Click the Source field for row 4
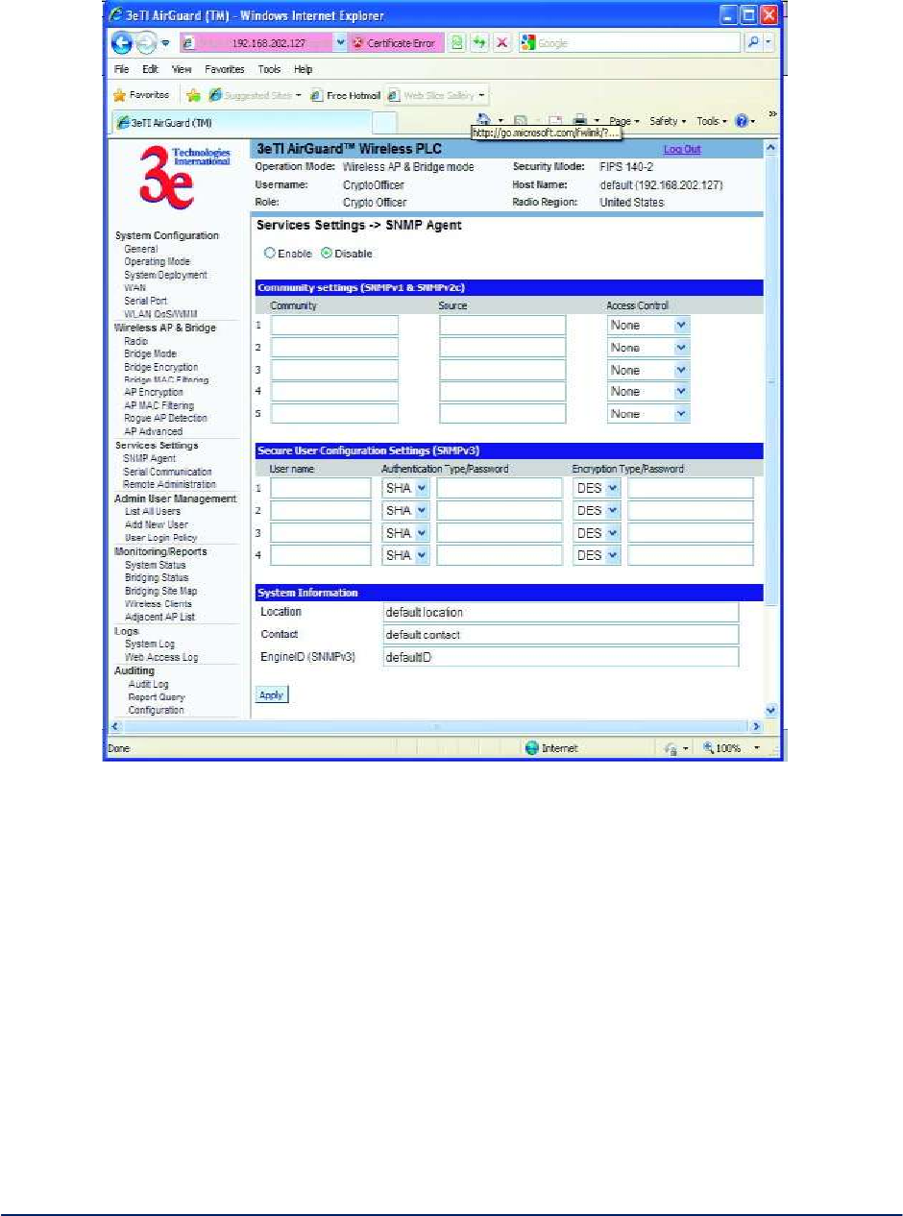The image size is (903, 1216). tap(502, 392)
